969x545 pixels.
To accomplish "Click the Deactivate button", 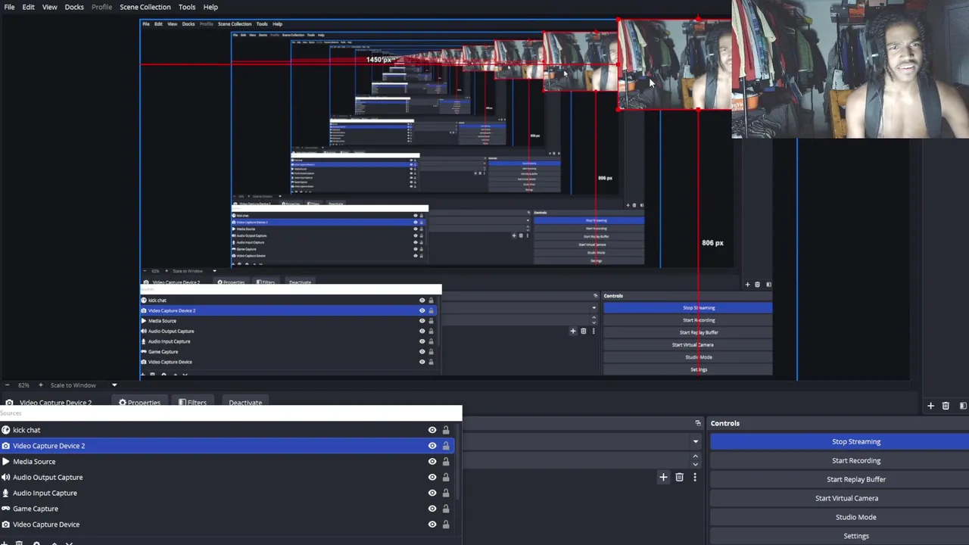I will [x=245, y=403].
